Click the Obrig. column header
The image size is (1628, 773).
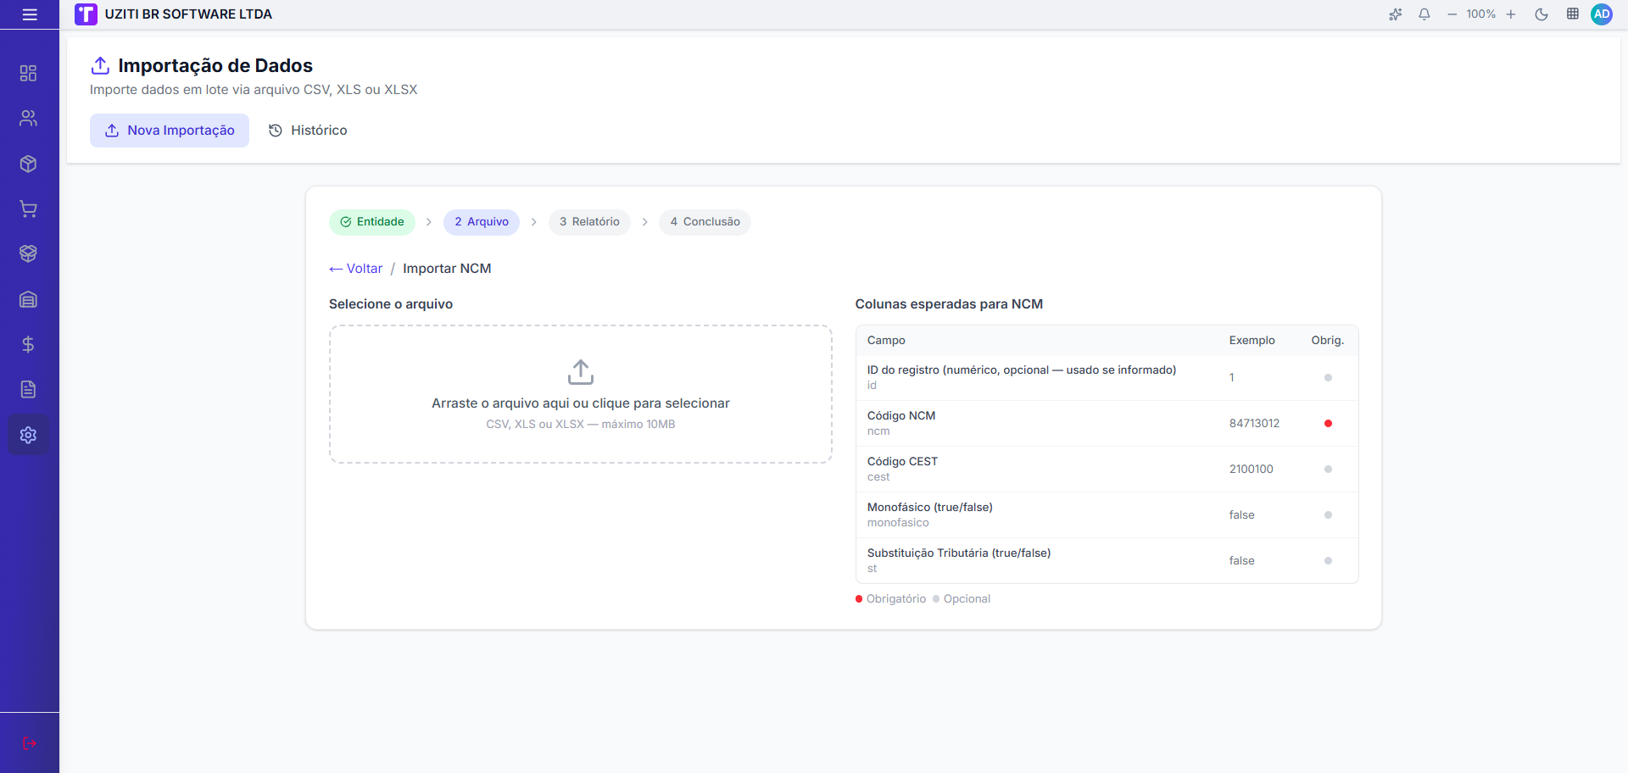point(1328,341)
